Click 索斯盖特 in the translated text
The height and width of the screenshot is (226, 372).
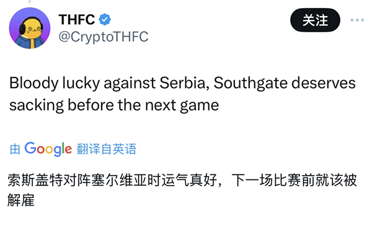click(x=35, y=181)
